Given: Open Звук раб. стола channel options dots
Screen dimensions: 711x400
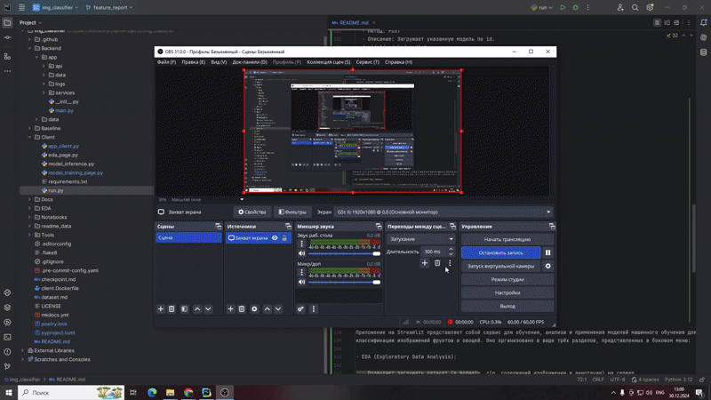Looking at the screenshot, I should click(x=301, y=244).
